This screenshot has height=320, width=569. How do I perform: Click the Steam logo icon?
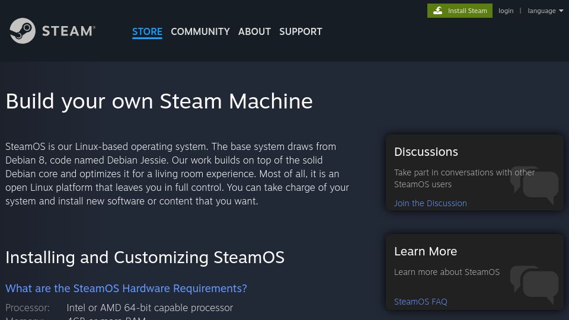[x=23, y=31]
